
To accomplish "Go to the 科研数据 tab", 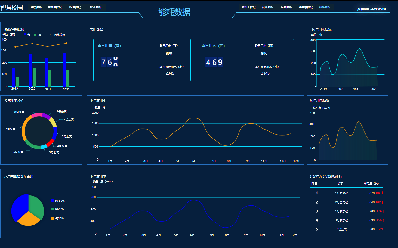I will [x=267, y=7].
